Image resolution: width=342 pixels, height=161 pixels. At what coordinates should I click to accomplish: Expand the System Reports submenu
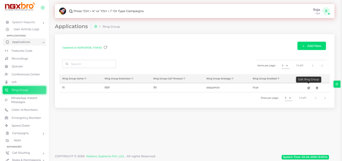(x=24, y=22)
